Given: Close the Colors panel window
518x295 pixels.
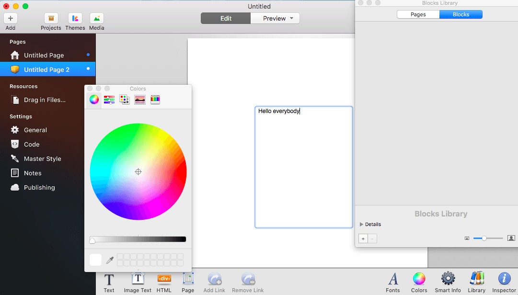Looking at the screenshot, I should [90, 89].
